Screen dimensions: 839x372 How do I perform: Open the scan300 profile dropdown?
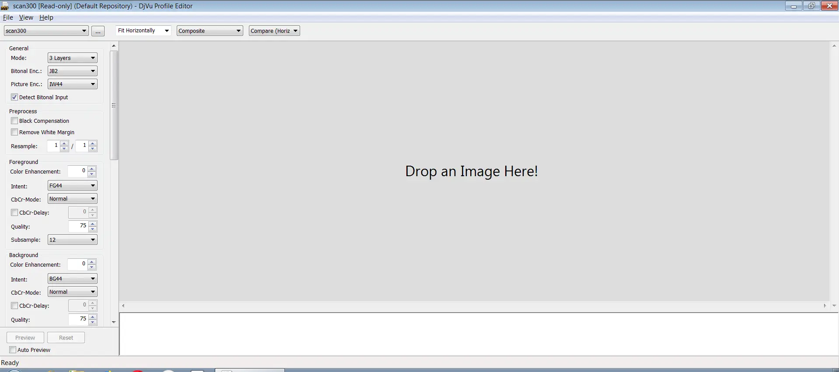click(46, 31)
